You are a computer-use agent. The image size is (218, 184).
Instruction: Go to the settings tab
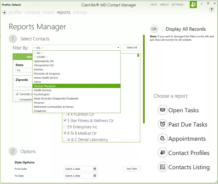point(80,12)
